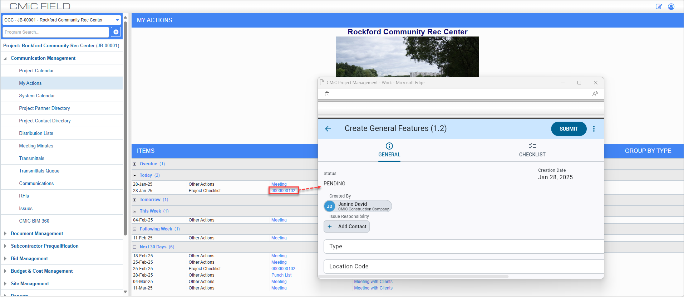Open highlighted checklist link 0000000102
684x297 pixels.
point(283,191)
